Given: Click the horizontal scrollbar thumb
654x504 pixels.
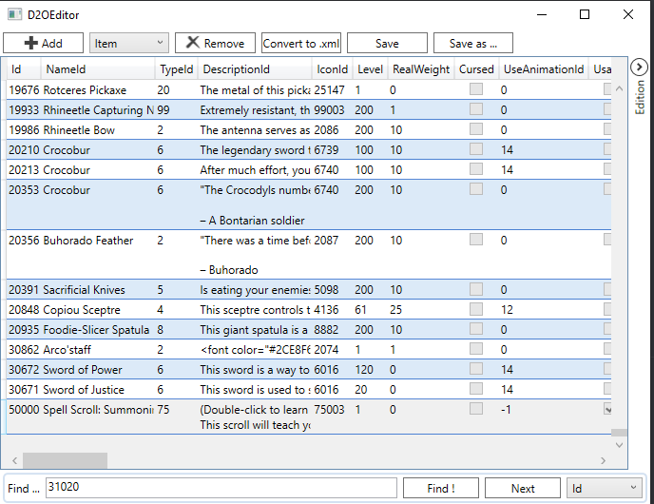Looking at the screenshot, I should click(65, 460).
